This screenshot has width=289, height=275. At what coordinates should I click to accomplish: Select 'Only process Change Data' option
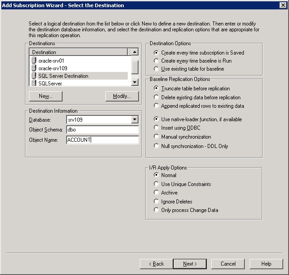156,210
